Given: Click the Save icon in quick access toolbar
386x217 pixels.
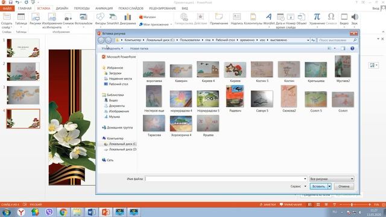Looking at the screenshot, I should click(x=11, y=2).
